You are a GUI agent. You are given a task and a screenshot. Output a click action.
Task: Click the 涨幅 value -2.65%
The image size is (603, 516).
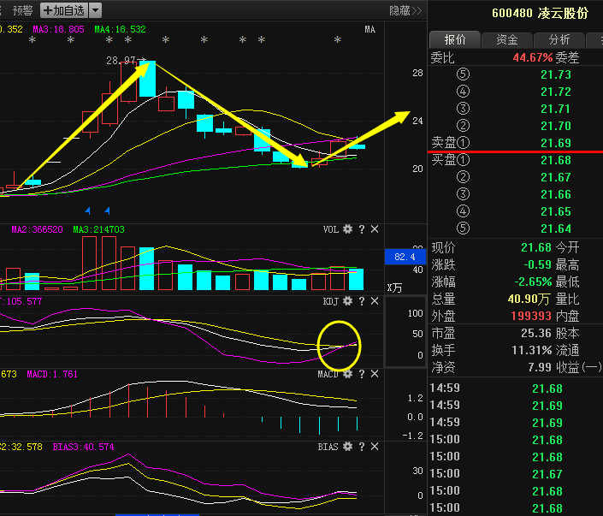[533, 282]
